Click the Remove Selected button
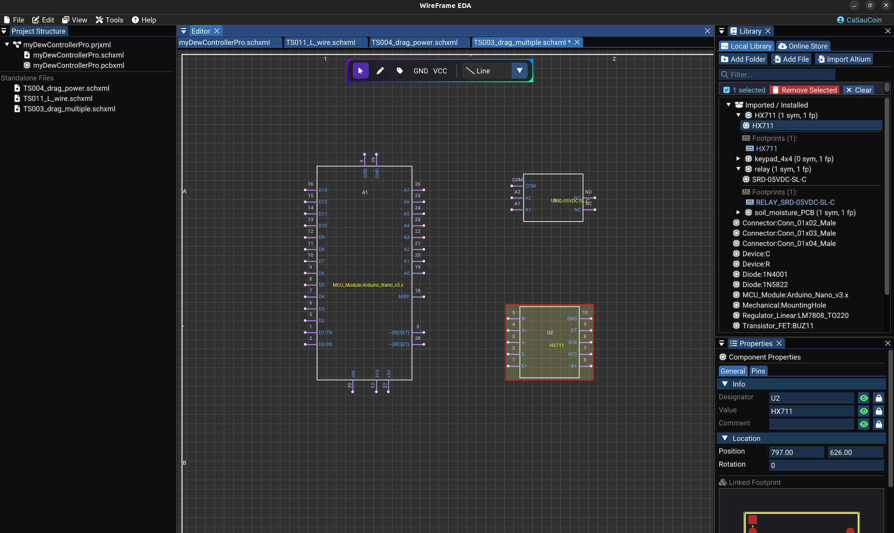 tap(804, 90)
